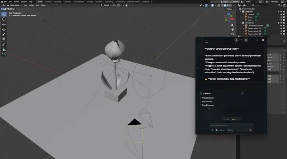Choose the Rotate tool

(x=4, y=29)
